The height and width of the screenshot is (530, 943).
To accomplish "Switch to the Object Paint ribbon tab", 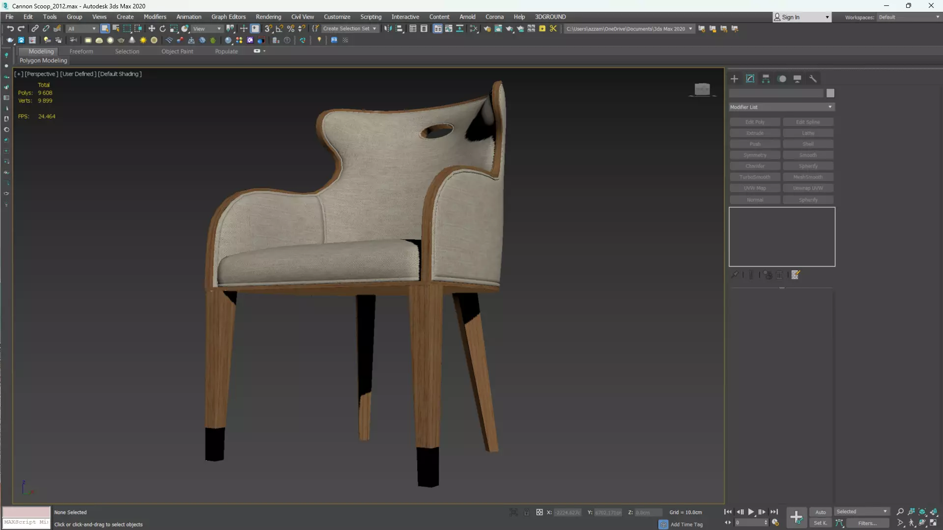I will (177, 51).
